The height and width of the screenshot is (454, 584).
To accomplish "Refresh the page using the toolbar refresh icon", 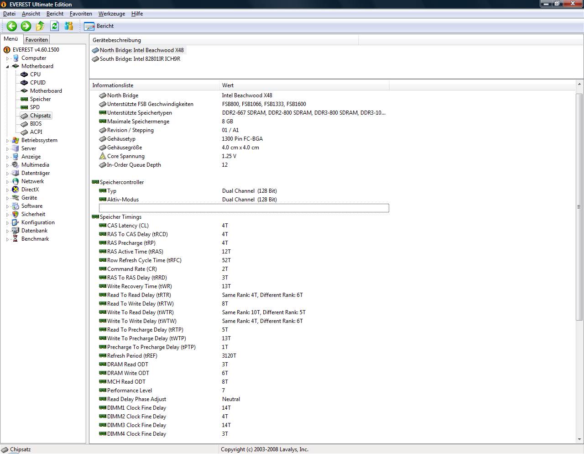I will 55,26.
